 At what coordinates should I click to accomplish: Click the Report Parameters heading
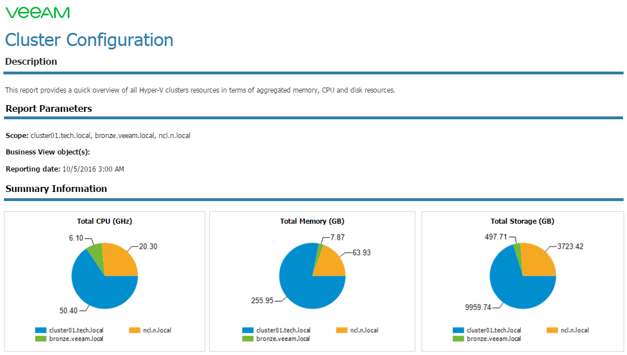pyautogui.click(x=49, y=108)
